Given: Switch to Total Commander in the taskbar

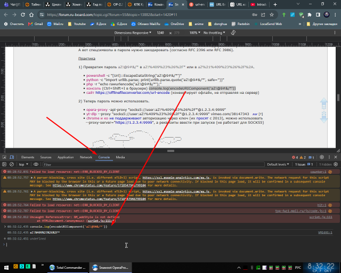Looking at the screenshot, I should click(x=68, y=268).
